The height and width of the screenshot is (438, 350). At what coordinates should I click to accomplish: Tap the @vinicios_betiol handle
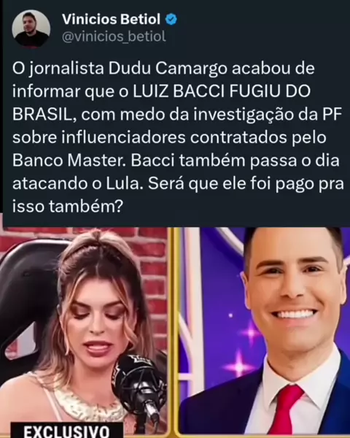114,36
